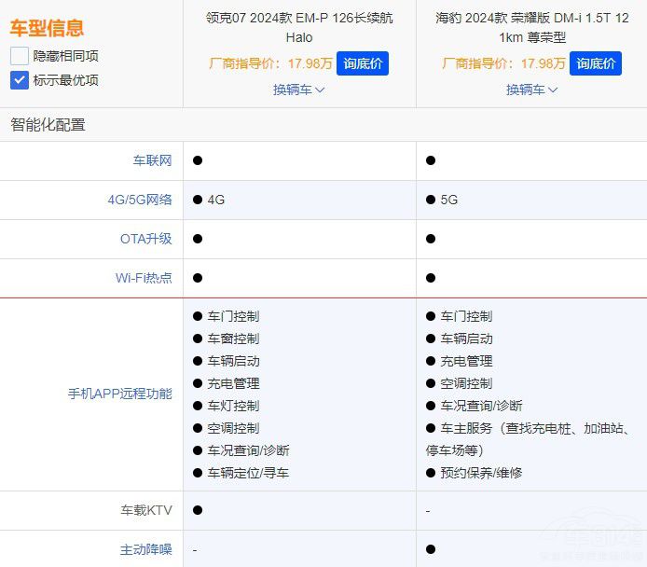647x567 pixels.
Task: Click the 智能化配置 section header
Action: [48, 124]
